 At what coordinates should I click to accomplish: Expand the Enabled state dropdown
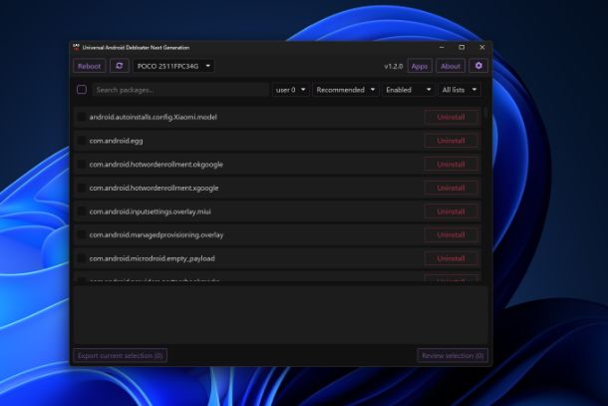click(409, 90)
